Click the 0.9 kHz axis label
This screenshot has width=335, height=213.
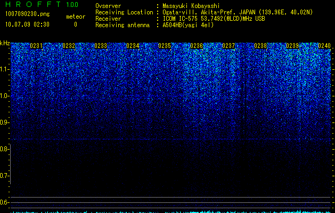pyautogui.click(x=5, y=122)
